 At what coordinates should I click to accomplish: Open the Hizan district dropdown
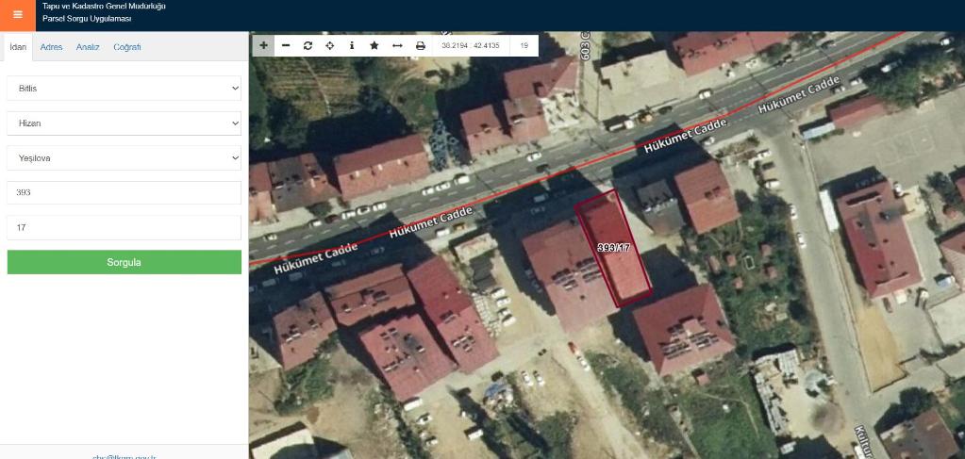[124, 123]
